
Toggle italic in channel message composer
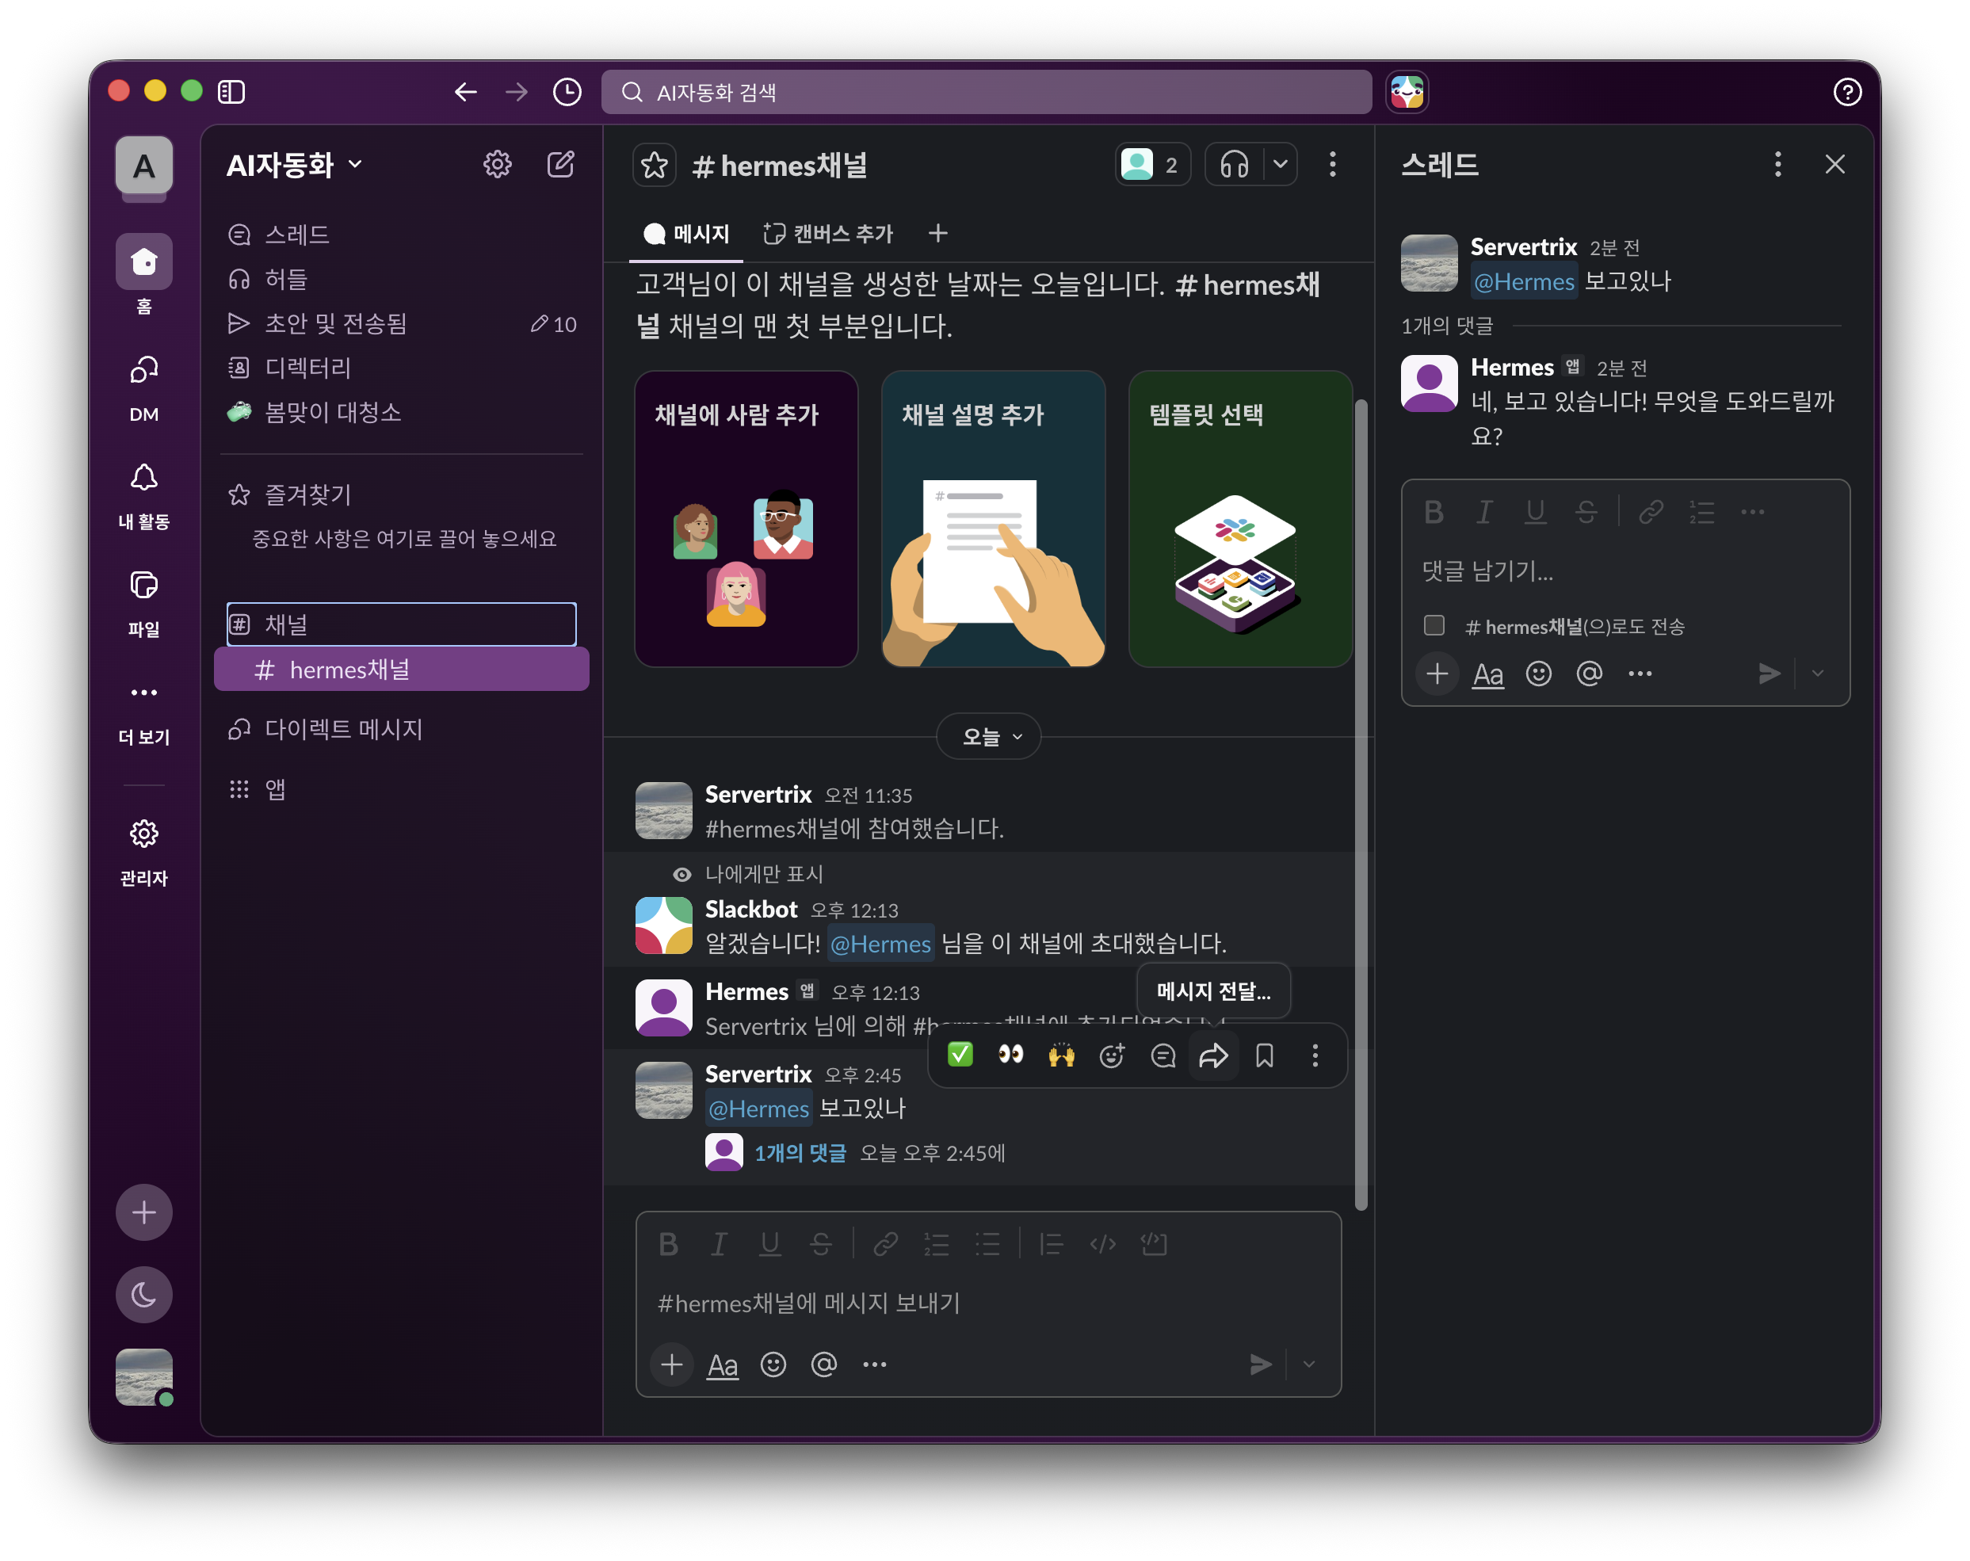(x=719, y=1244)
